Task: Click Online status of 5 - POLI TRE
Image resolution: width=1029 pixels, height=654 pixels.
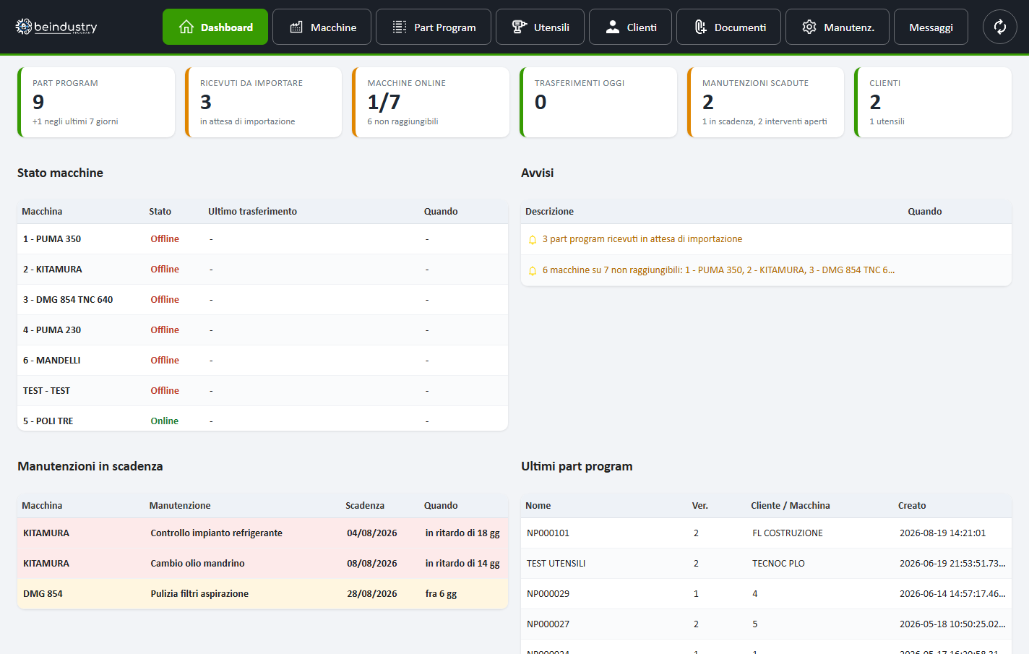Action: tap(164, 421)
